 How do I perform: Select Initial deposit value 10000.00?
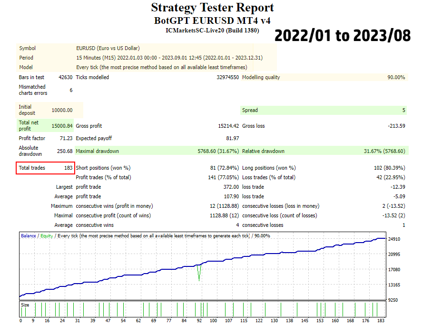coord(62,110)
